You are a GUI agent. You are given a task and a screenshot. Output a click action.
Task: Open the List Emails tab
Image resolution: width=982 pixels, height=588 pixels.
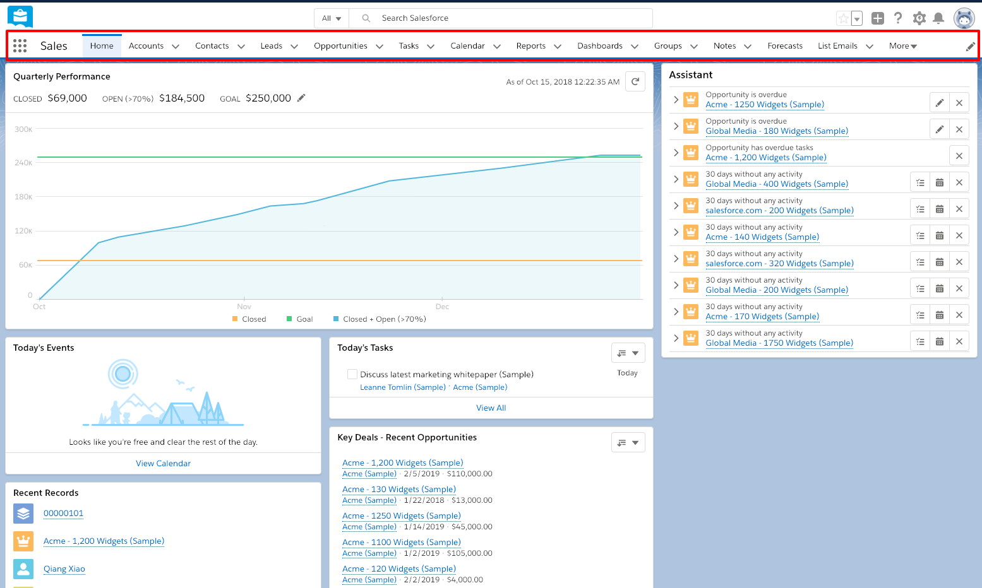pos(837,46)
